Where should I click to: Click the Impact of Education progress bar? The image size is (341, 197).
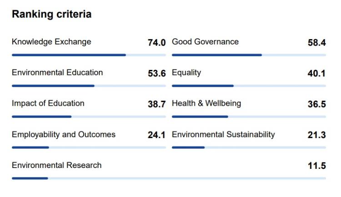tap(89, 117)
